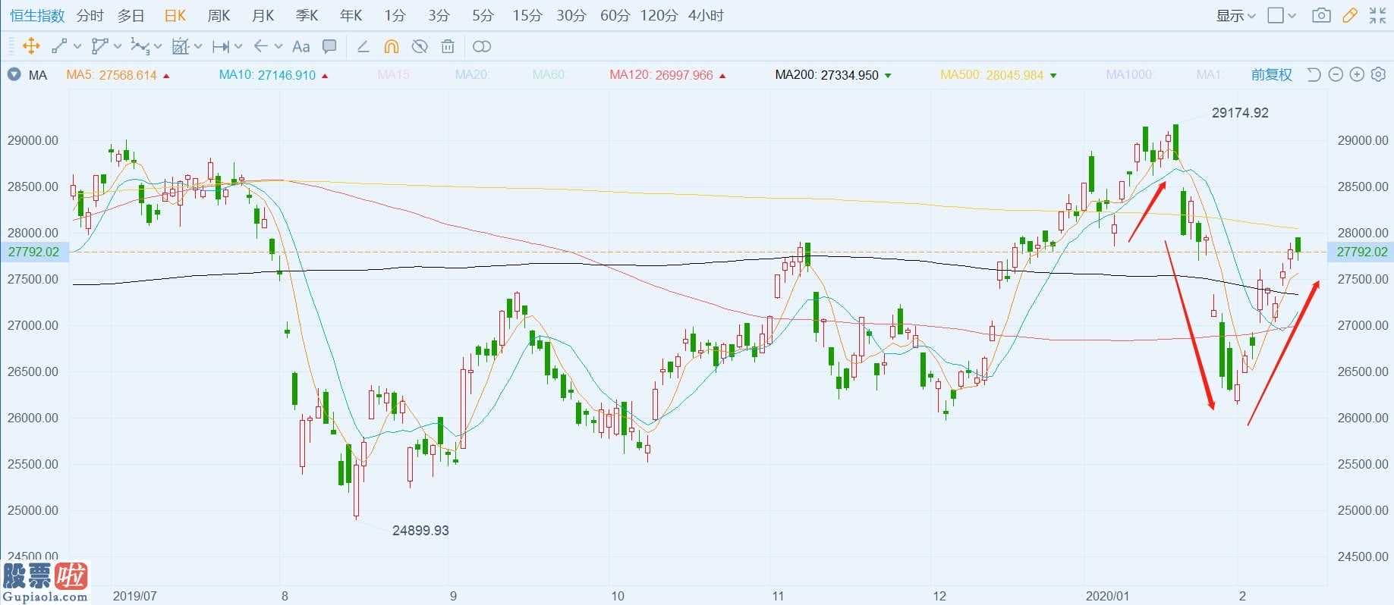Image resolution: width=1394 pixels, height=605 pixels.
Task: Add a comment speech bubble annotation
Action: (x=329, y=46)
